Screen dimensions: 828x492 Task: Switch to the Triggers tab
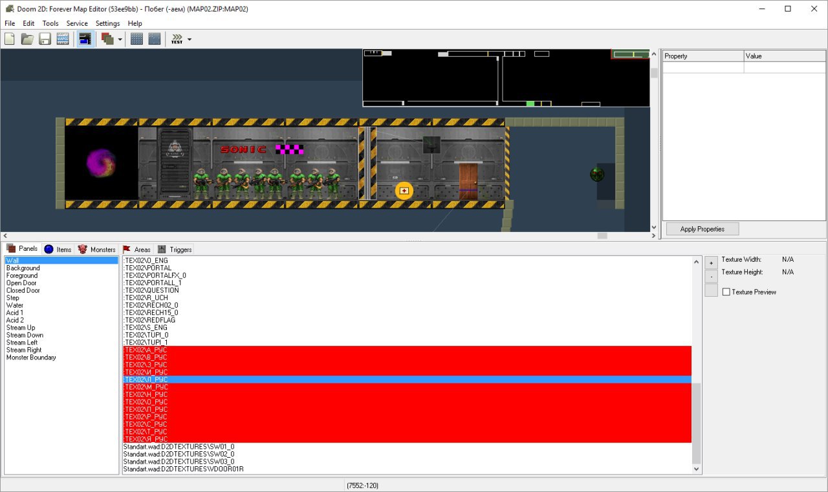(x=175, y=250)
